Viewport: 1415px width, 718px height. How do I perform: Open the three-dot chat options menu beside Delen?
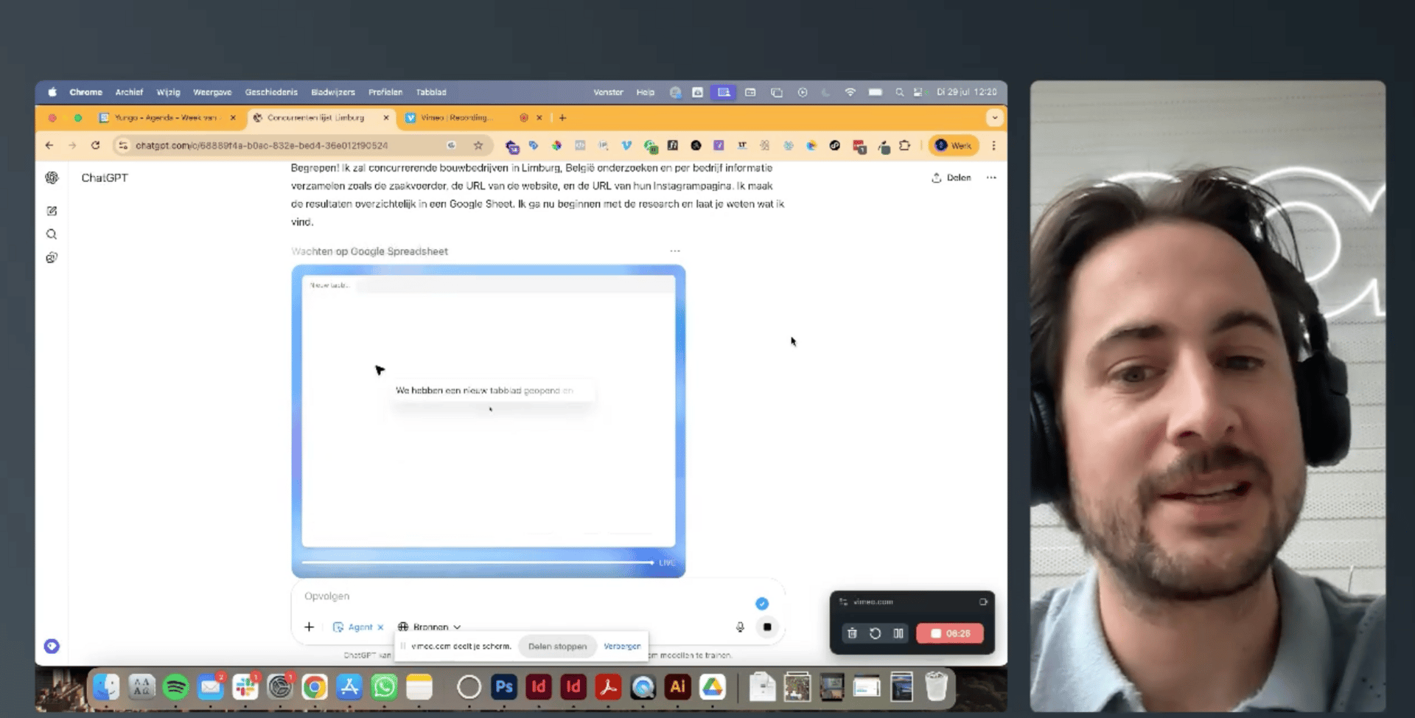(x=991, y=178)
